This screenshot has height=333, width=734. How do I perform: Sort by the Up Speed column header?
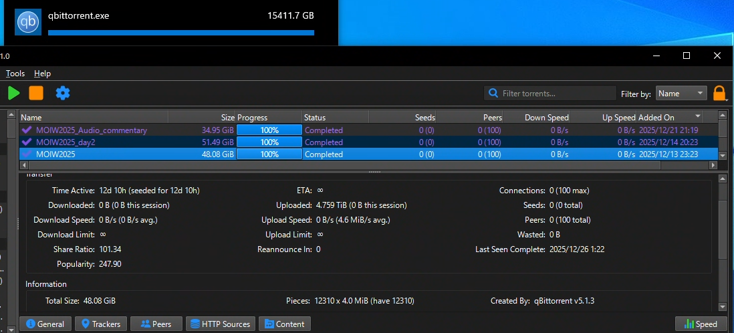(x=604, y=118)
